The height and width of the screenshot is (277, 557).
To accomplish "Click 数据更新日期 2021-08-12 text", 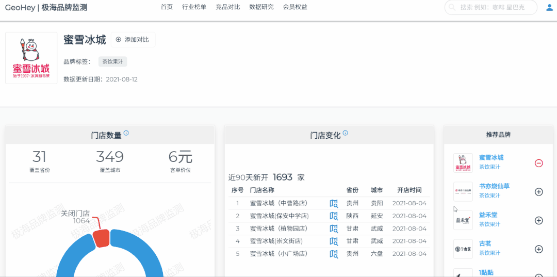I will tap(101, 79).
